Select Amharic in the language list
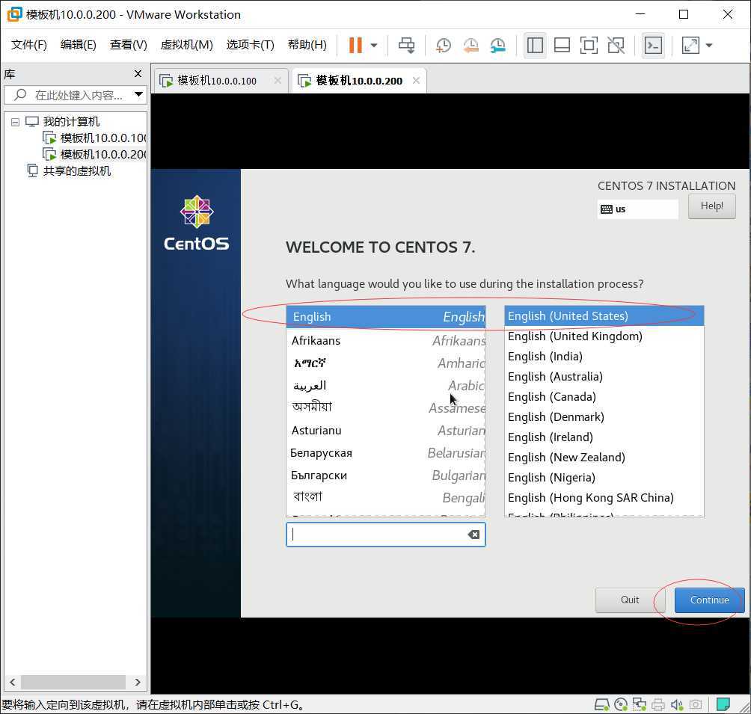751x714 pixels. (x=386, y=363)
